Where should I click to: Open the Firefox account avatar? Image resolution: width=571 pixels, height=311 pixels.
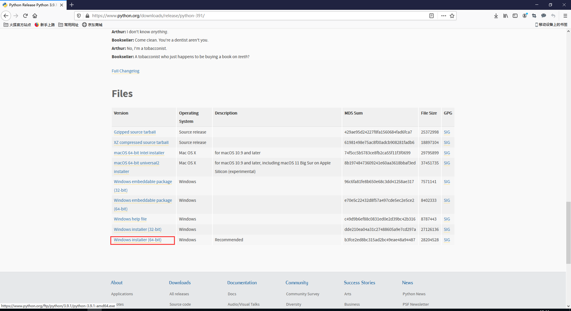click(525, 16)
